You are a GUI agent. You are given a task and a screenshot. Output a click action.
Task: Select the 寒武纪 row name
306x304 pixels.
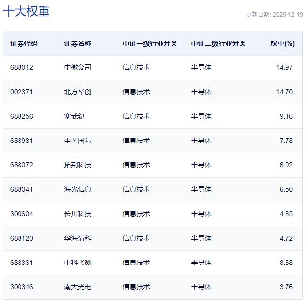click(74, 116)
